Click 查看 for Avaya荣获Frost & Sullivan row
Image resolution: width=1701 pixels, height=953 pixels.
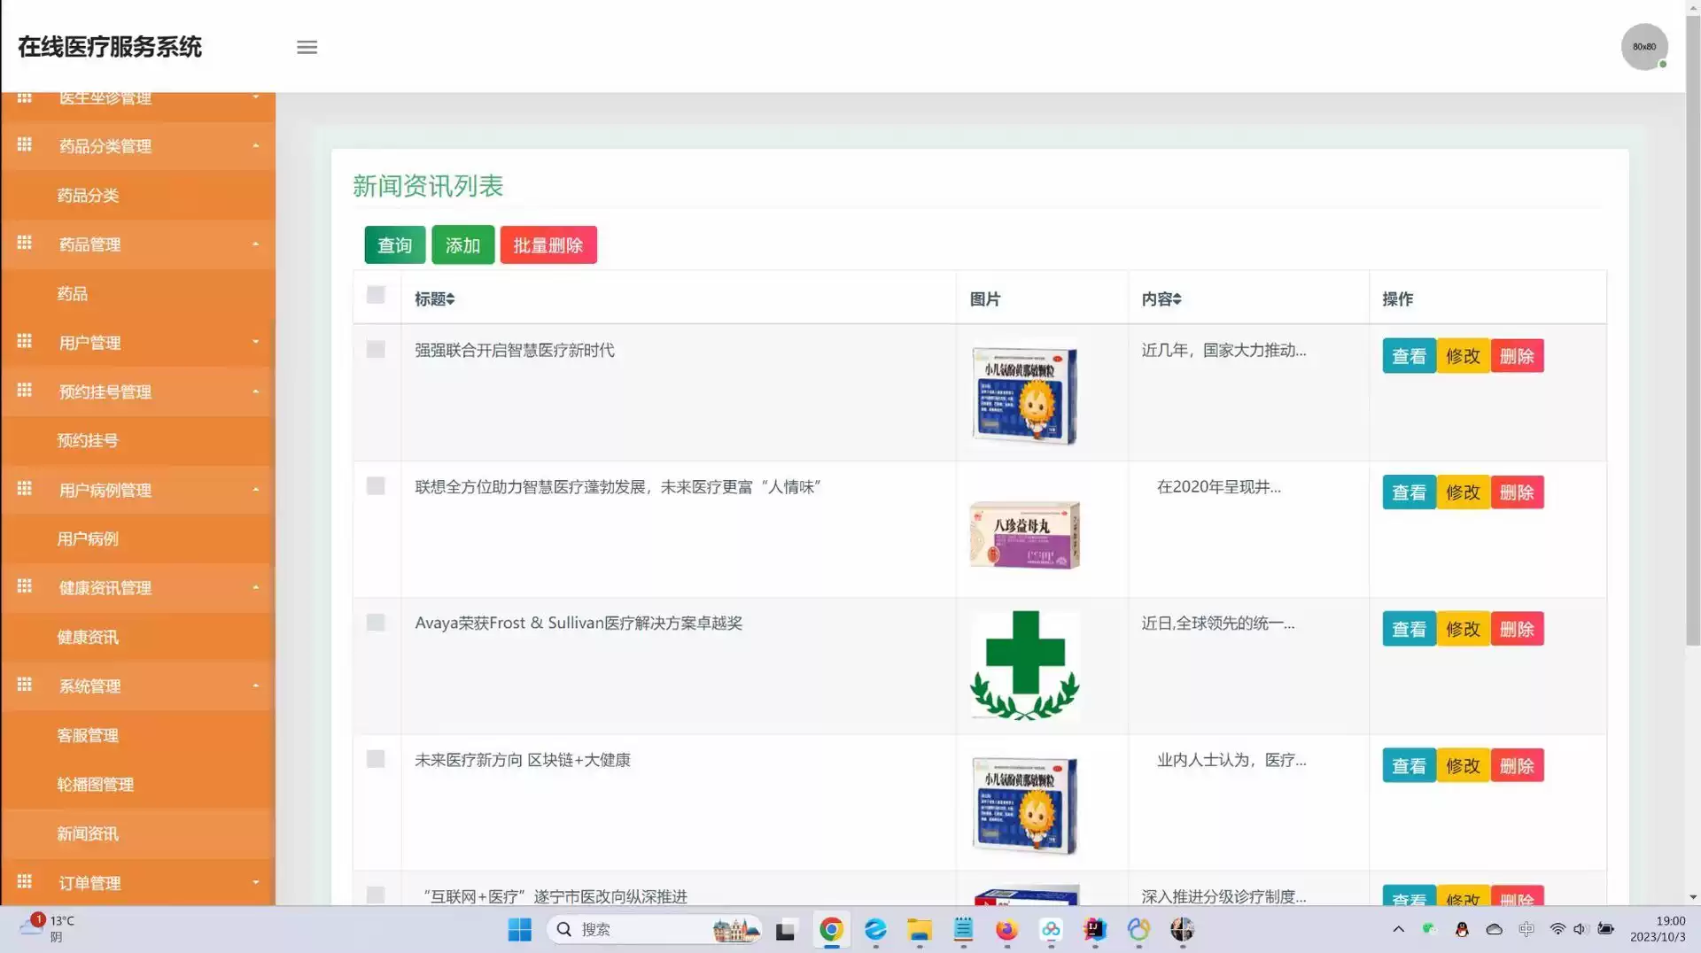point(1409,629)
